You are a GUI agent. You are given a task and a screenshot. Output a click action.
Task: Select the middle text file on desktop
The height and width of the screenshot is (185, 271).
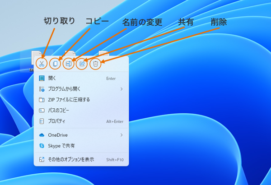coord(70,53)
